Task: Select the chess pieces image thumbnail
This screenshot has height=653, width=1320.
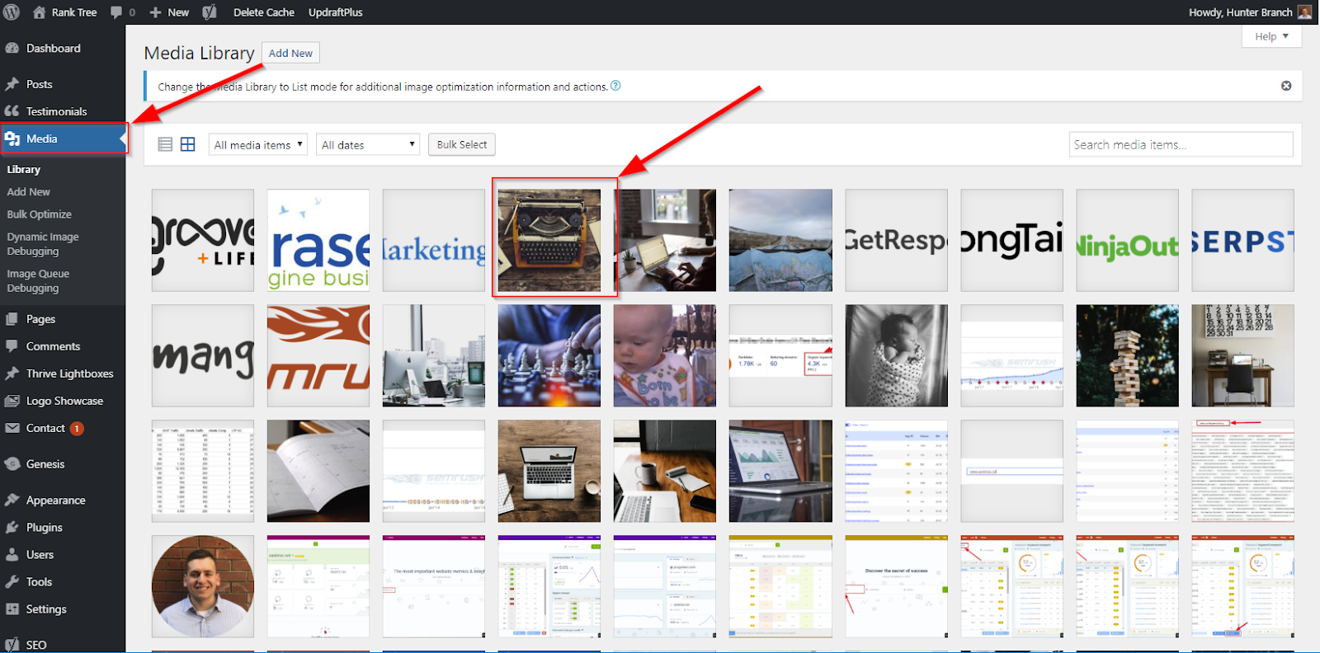Action: [x=549, y=355]
